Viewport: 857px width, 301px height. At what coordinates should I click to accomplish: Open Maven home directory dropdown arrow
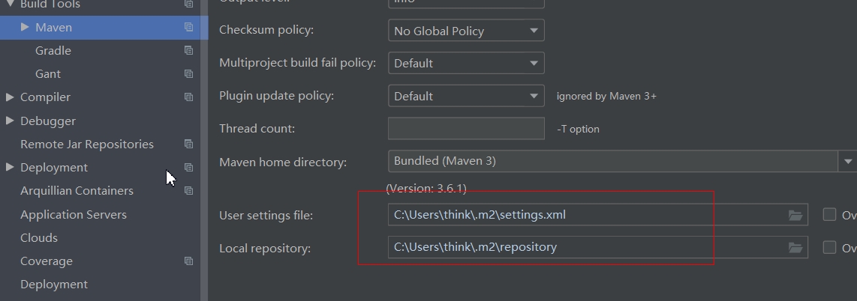coord(848,162)
